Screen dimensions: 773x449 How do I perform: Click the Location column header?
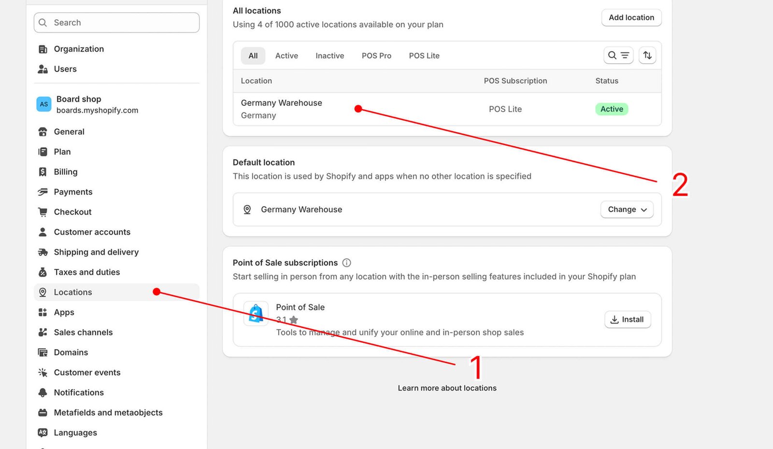point(256,81)
